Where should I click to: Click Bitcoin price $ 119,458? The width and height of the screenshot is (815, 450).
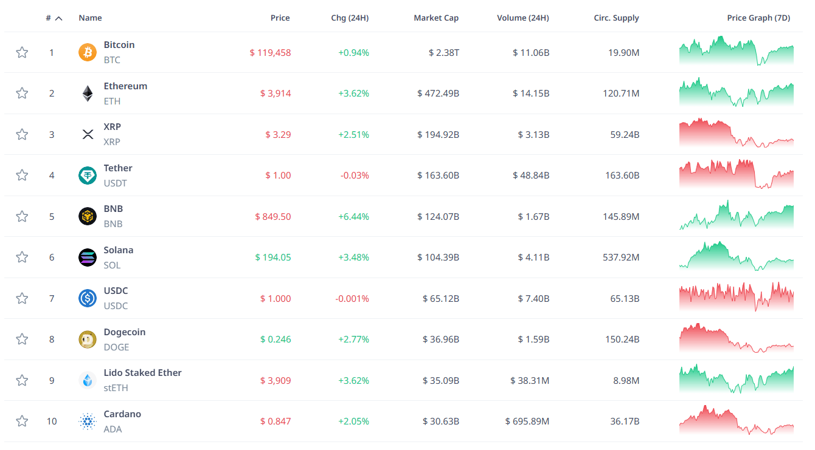[x=271, y=53]
